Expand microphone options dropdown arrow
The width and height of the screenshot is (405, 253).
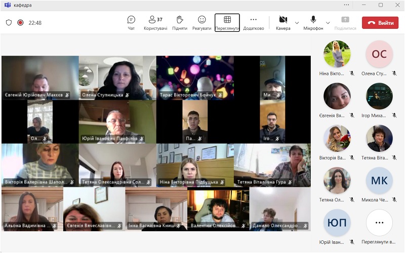[328, 23]
